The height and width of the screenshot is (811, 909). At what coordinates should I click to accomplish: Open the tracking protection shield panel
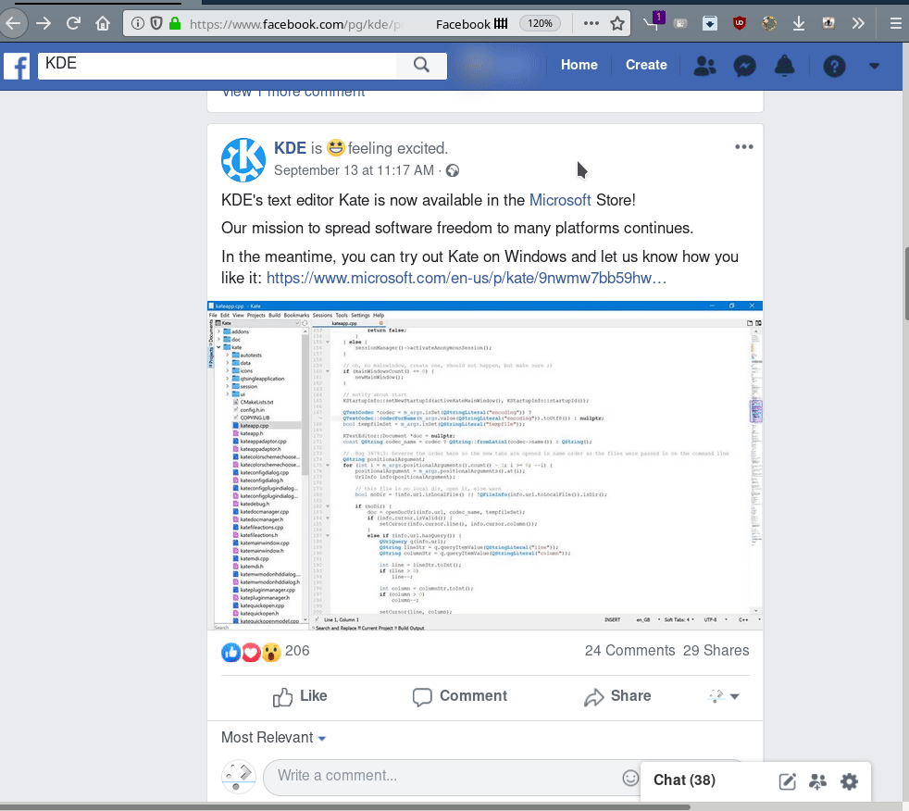[156, 23]
